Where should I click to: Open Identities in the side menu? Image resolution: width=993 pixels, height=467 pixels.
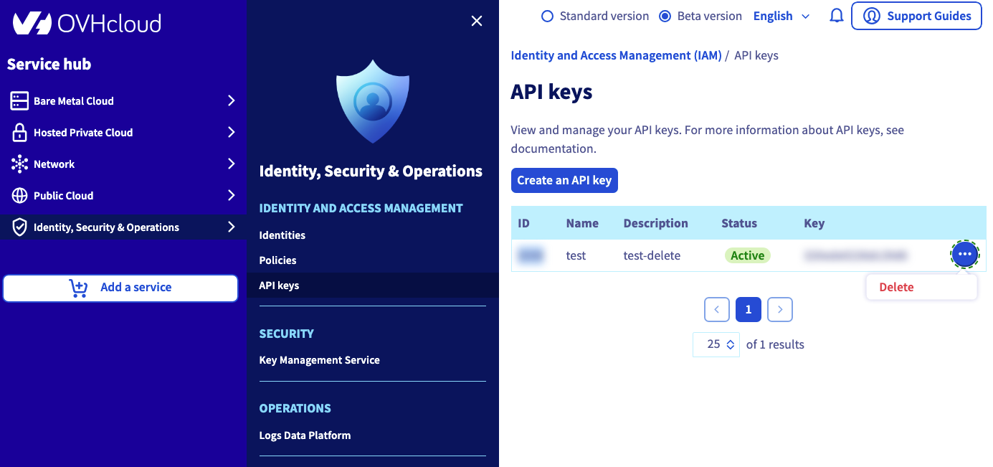tap(282, 235)
